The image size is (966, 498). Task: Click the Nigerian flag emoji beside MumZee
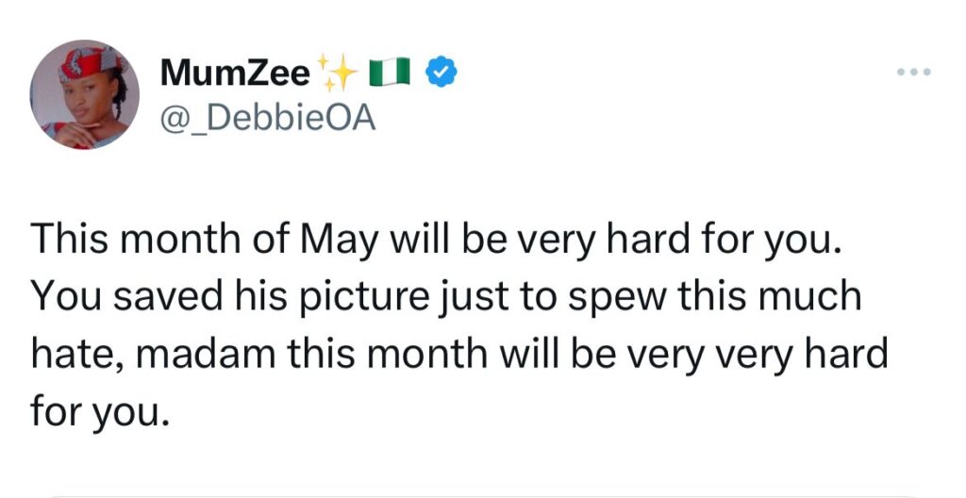[390, 72]
